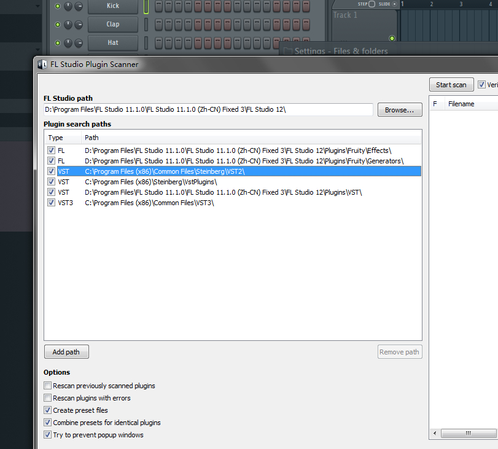
Task: Enable the STEP edit mode toggle
Action: click(x=372, y=4)
